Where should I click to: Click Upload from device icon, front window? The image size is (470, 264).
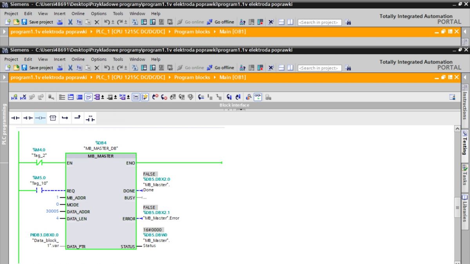pos(152,68)
